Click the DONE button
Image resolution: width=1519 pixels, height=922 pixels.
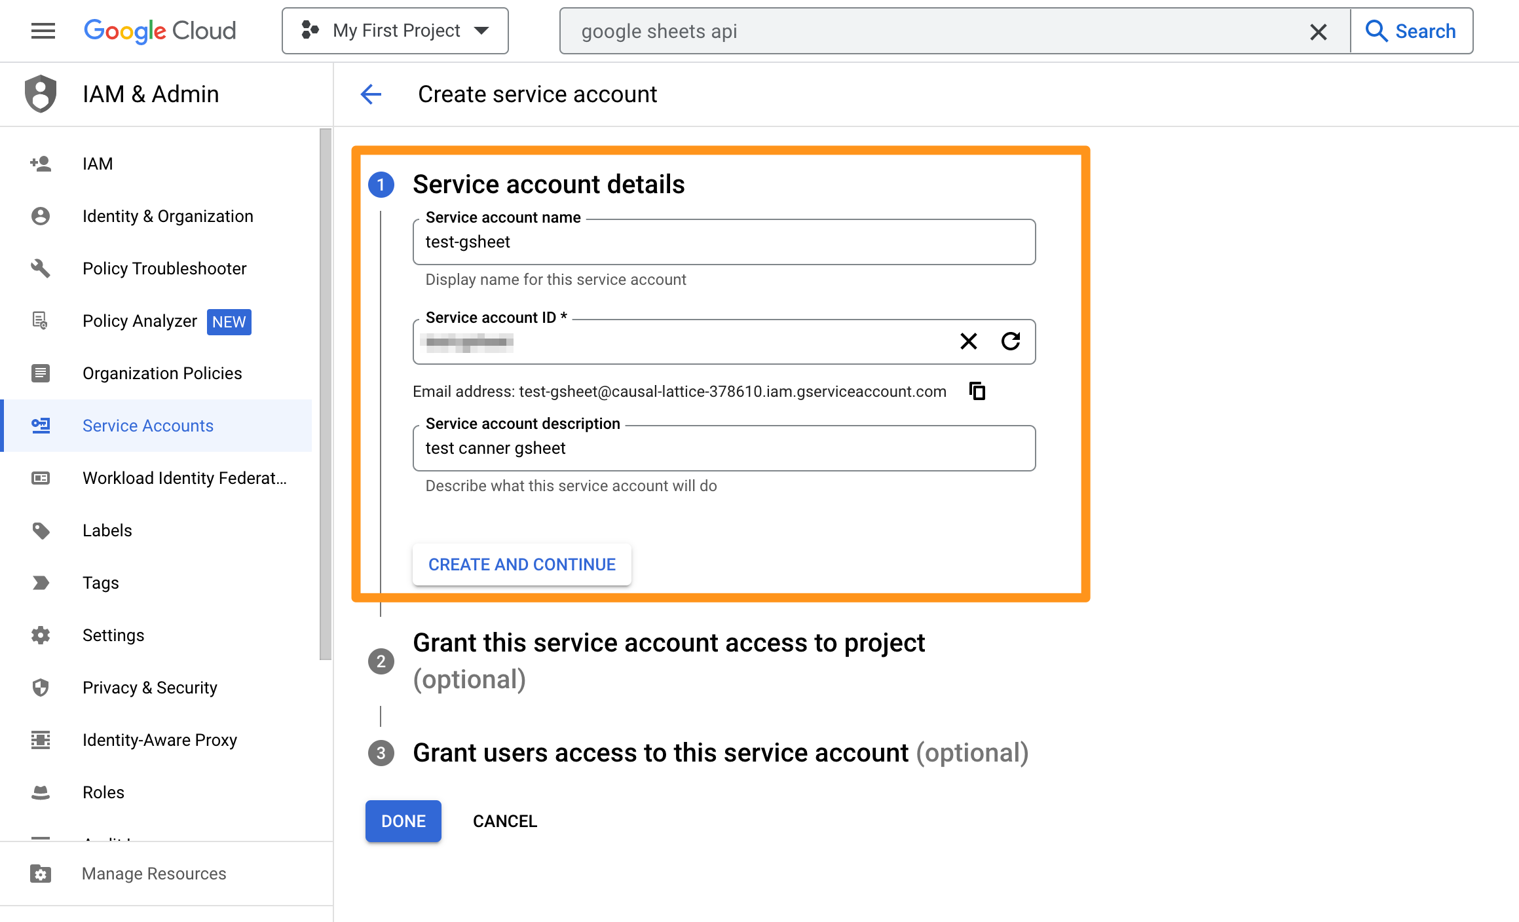tap(403, 820)
